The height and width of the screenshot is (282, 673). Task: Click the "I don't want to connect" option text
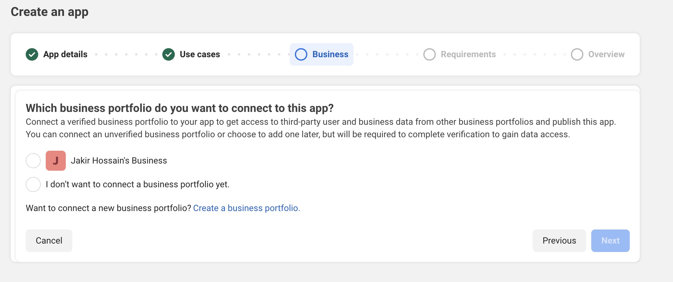tap(138, 184)
